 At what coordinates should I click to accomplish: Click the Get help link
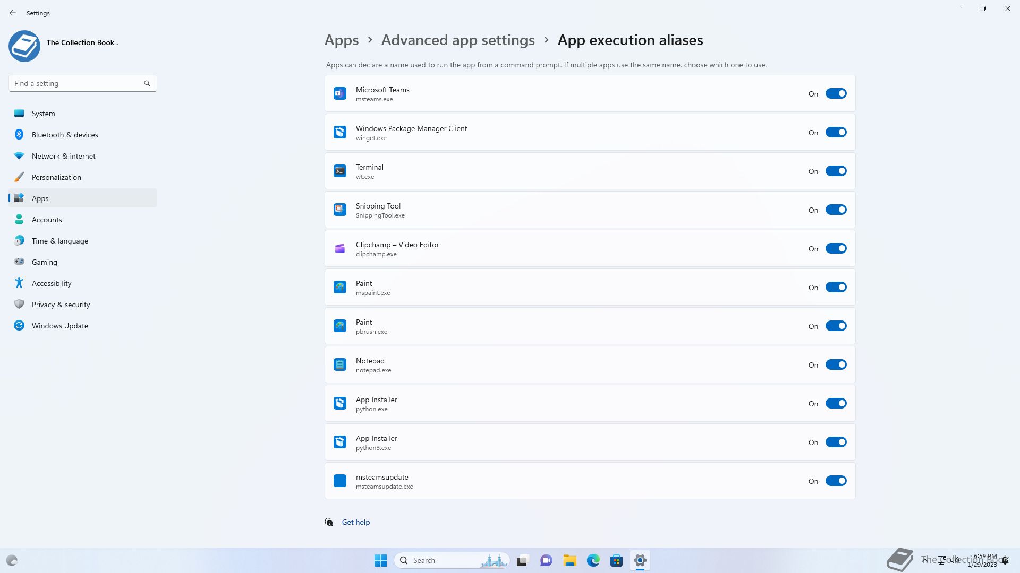[x=356, y=522]
